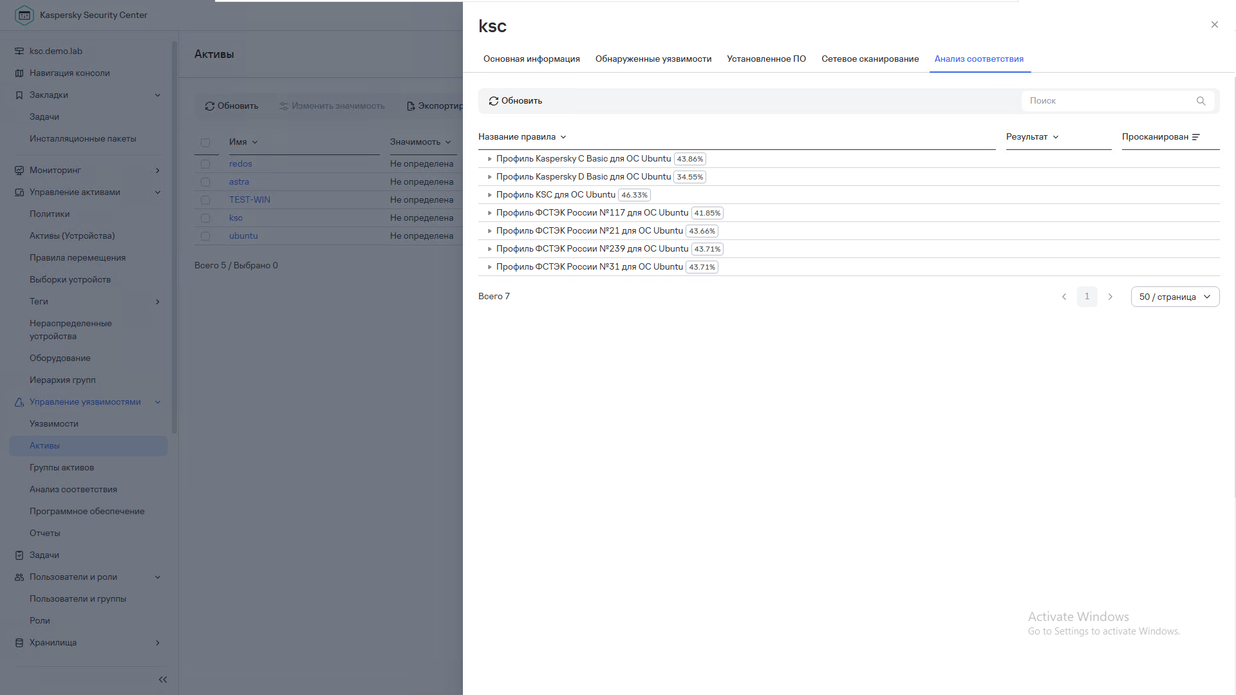Image resolution: width=1236 pixels, height=695 pixels.
Task: Click Обновить button in compliance panel
Action: pyautogui.click(x=516, y=101)
